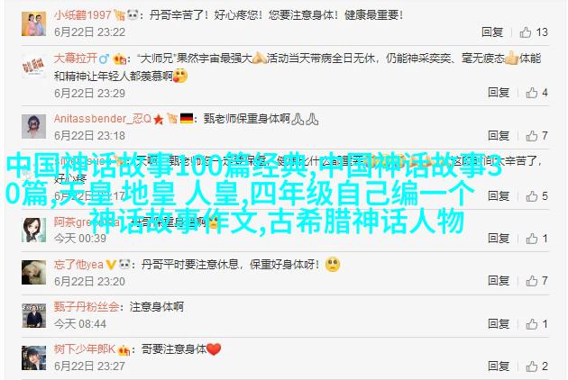Like 甄子丹粉丝会's comment
568x380 pixels.
531,324
